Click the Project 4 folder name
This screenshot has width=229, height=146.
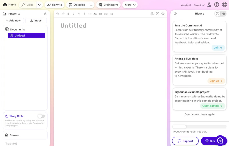[x=14, y=14]
